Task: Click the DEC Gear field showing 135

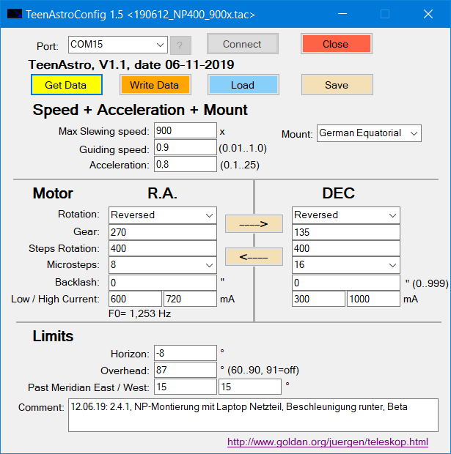Action: pos(346,232)
